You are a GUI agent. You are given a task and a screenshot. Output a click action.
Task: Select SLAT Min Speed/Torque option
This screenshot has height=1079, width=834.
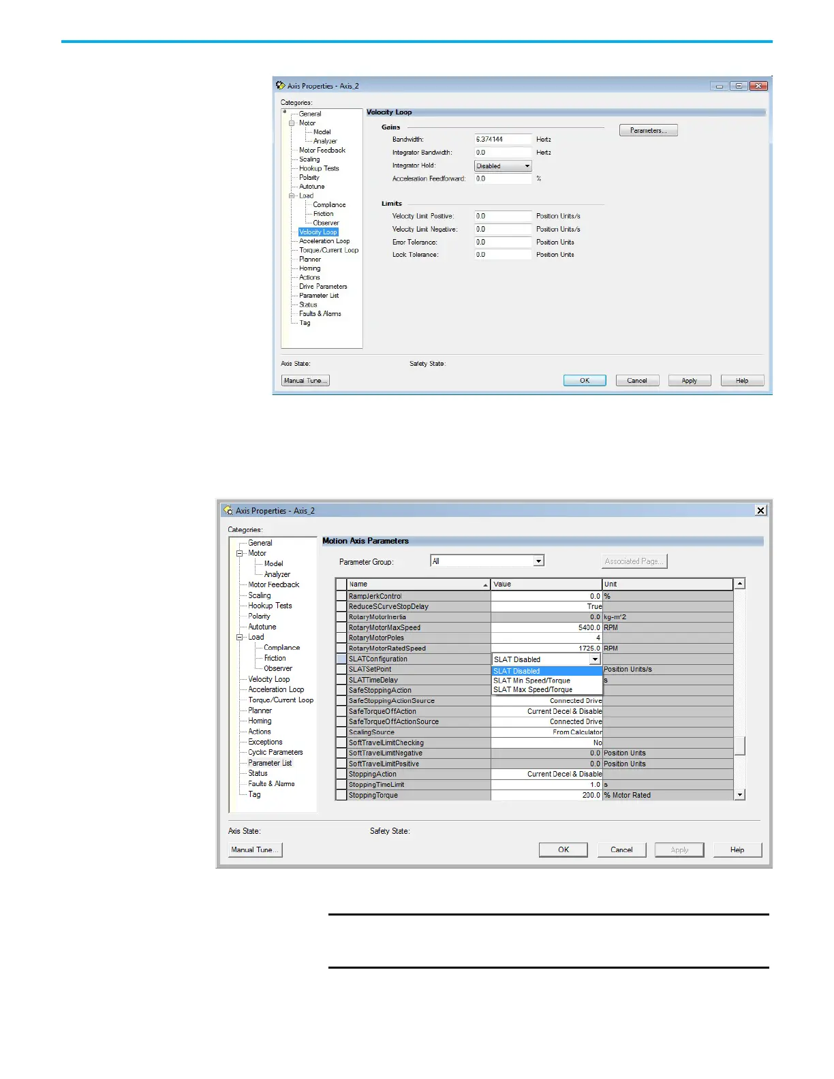coord(531,681)
